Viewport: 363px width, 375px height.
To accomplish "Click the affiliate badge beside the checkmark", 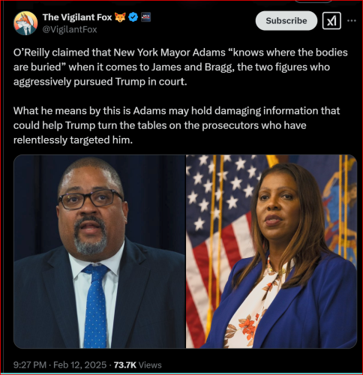I will 146,17.
